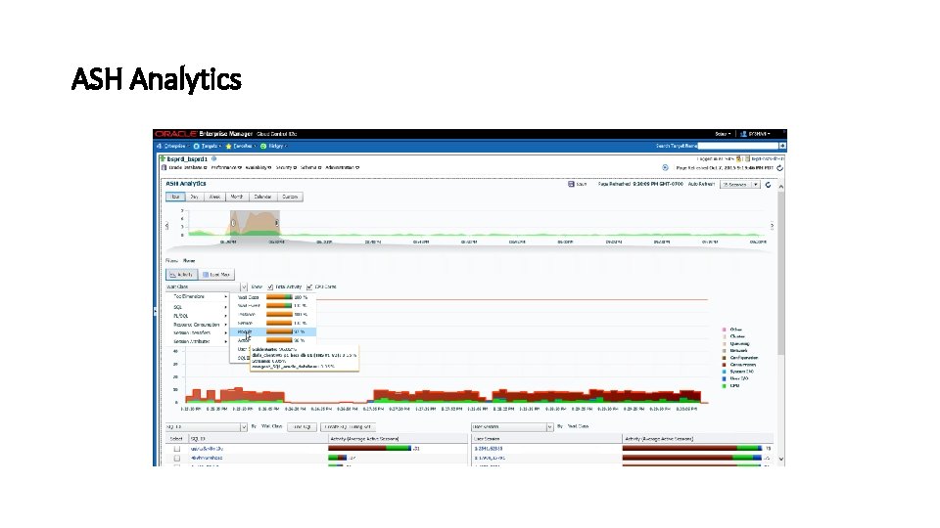Click the timeline scroll-left arrow

click(166, 226)
